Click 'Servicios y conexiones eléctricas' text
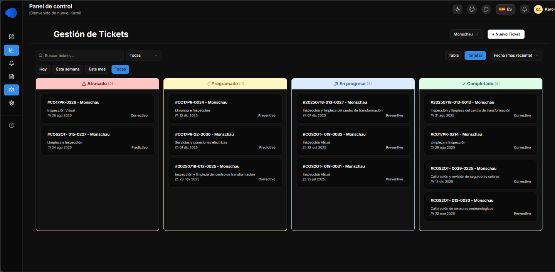This screenshot has height=272, width=555. [x=201, y=143]
